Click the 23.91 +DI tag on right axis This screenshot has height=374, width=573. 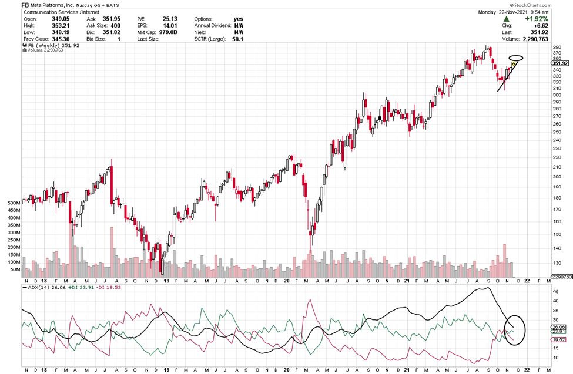pyautogui.click(x=559, y=331)
